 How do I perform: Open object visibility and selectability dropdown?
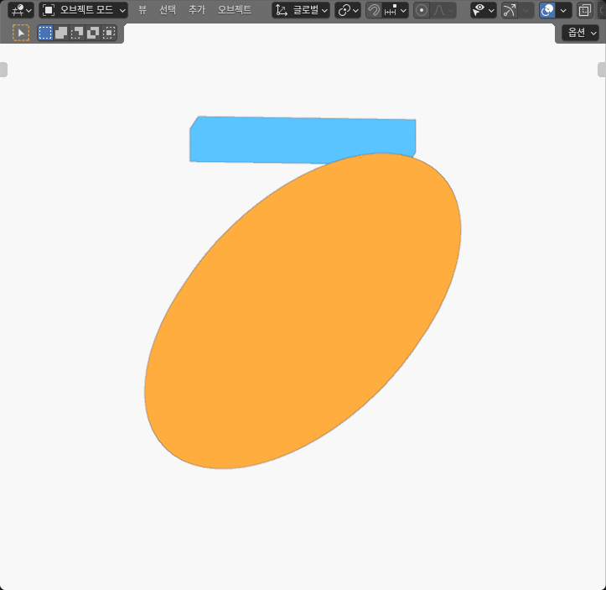(484, 10)
